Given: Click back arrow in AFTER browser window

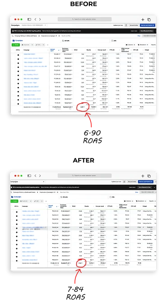Looking at the screenshot, I should [35, 176].
